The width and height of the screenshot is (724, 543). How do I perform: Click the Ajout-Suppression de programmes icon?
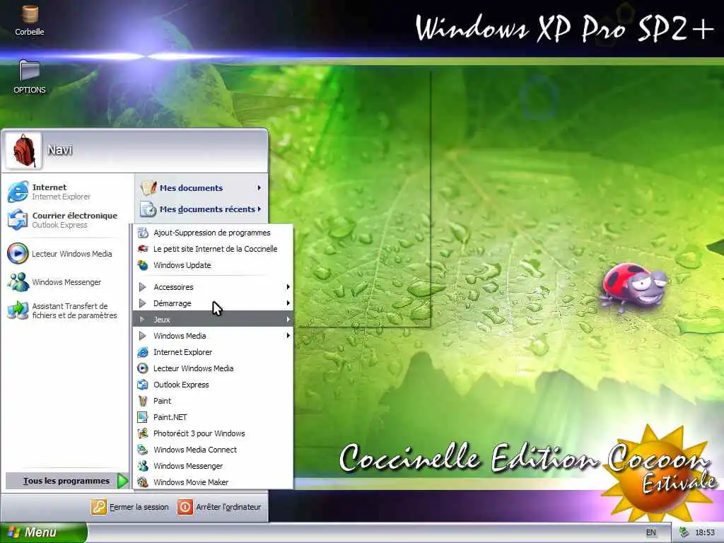pyautogui.click(x=143, y=233)
